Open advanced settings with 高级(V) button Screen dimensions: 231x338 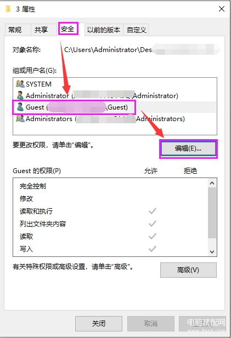tap(188, 270)
